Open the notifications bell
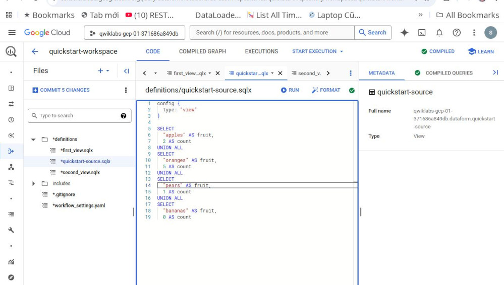This screenshot has width=504, height=285. click(439, 32)
